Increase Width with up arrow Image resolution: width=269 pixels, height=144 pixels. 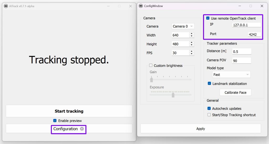(192, 34)
